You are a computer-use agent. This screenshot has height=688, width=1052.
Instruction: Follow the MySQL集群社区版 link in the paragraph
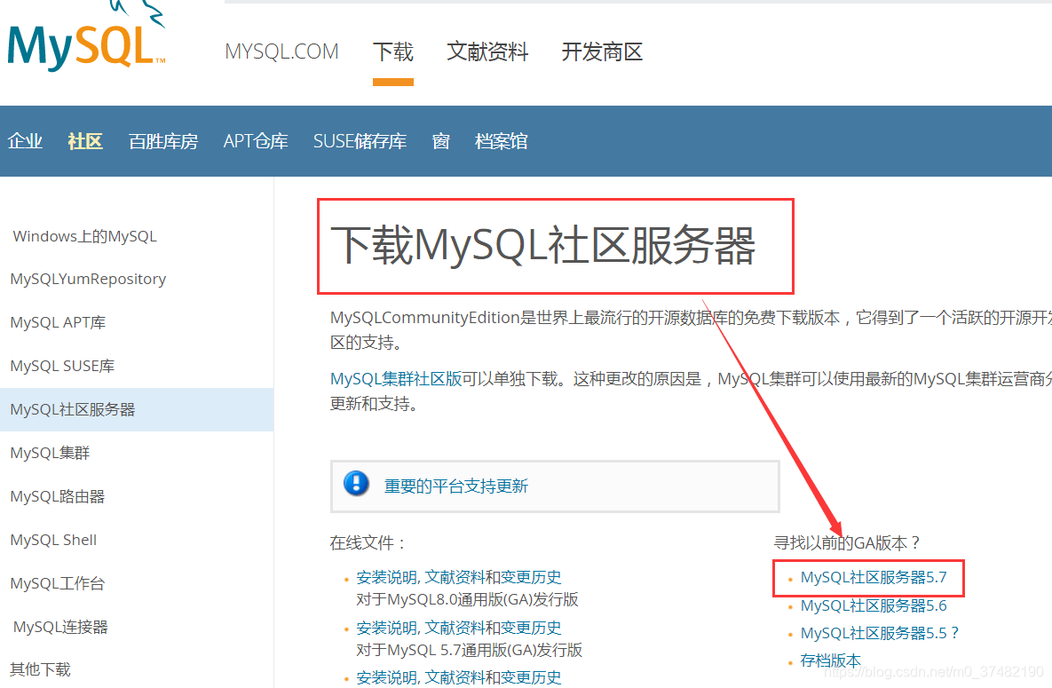pyautogui.click(x=396, y=378)
